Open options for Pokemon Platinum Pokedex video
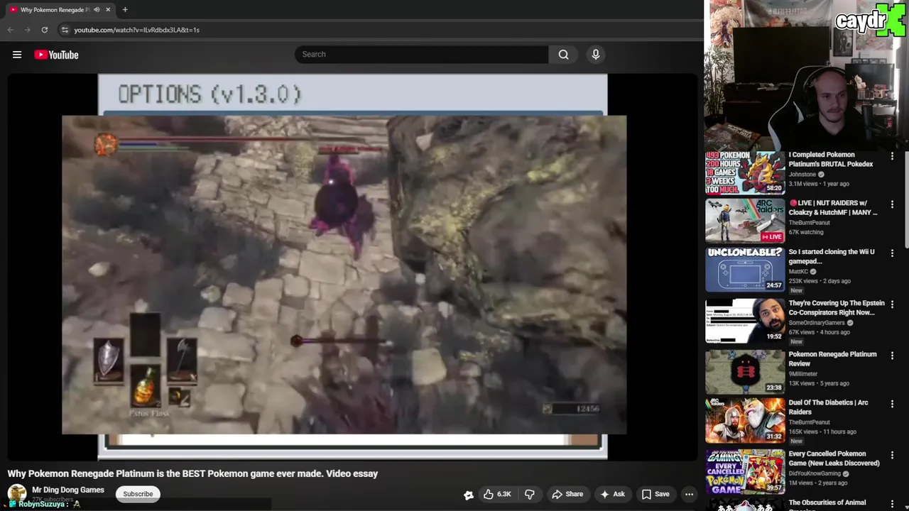The image size is (909, 511). pos(892,156)
